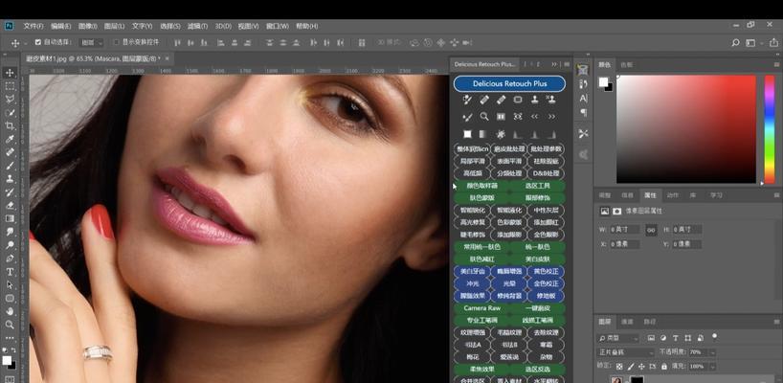783x383 pixels.
Task: Select the Eyedropper tool
Action: [10, 139]
